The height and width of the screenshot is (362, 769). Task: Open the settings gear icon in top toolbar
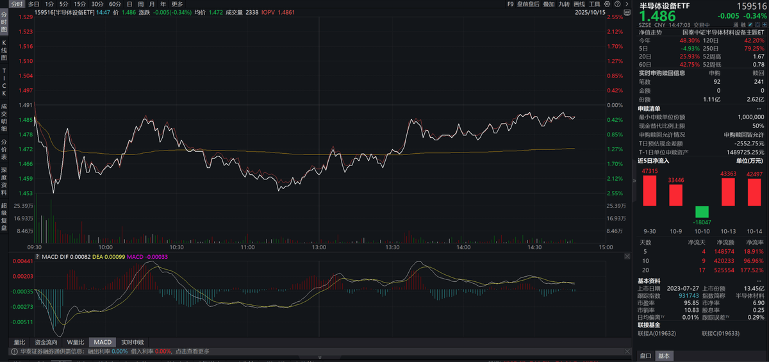[x=607, y=4]
